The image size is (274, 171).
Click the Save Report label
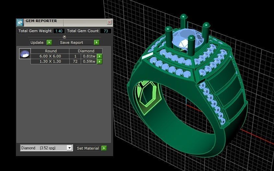point(71,43)
